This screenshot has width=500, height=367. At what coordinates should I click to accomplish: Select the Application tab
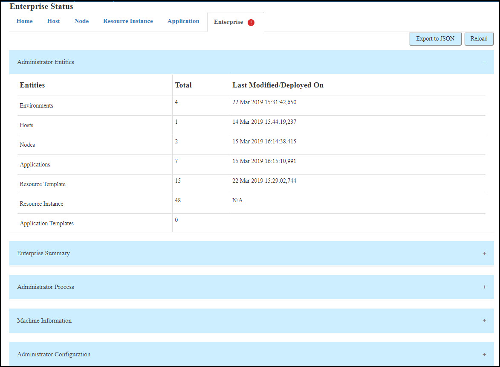tap(183, 21)
